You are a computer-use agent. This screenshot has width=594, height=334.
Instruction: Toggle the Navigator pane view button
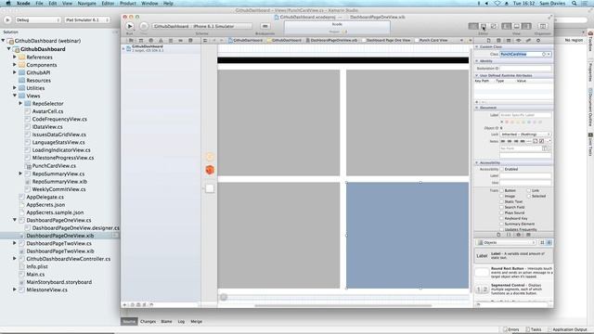[506, 26]
